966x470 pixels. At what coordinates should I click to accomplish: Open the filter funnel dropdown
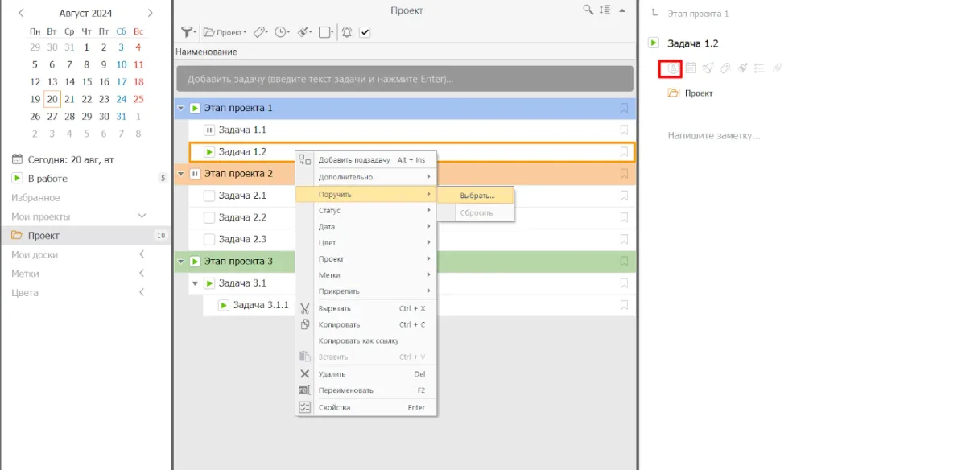tap(188, 32)
